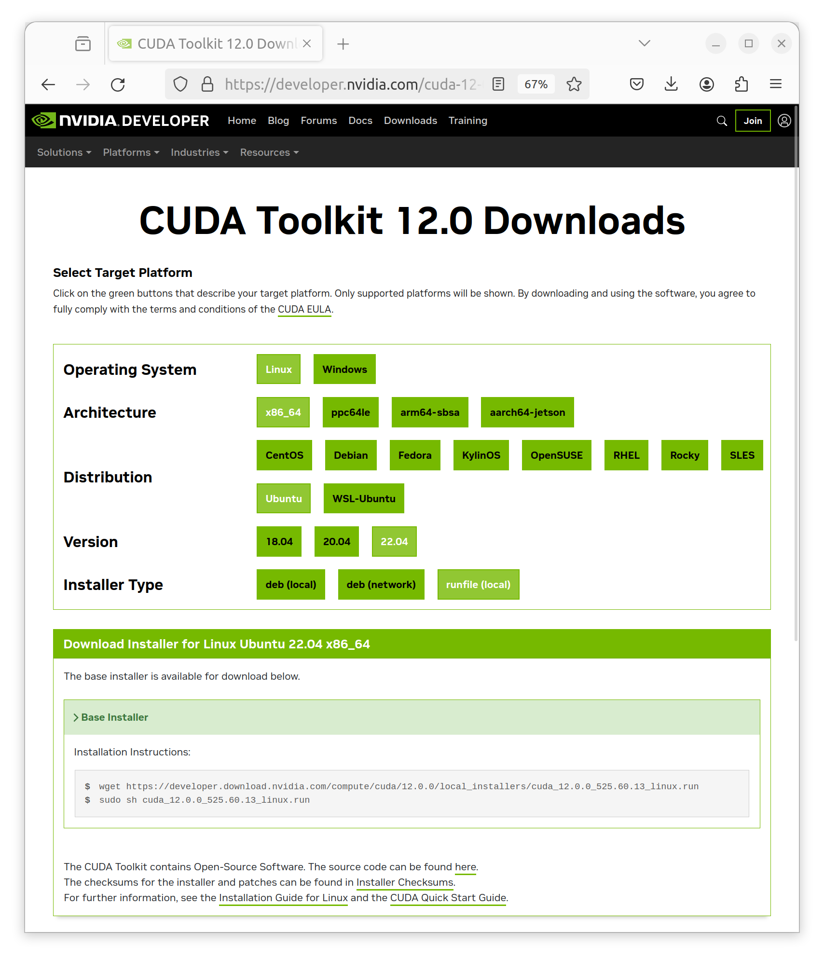Select aarch64-jetson architecture

[527, 412]
